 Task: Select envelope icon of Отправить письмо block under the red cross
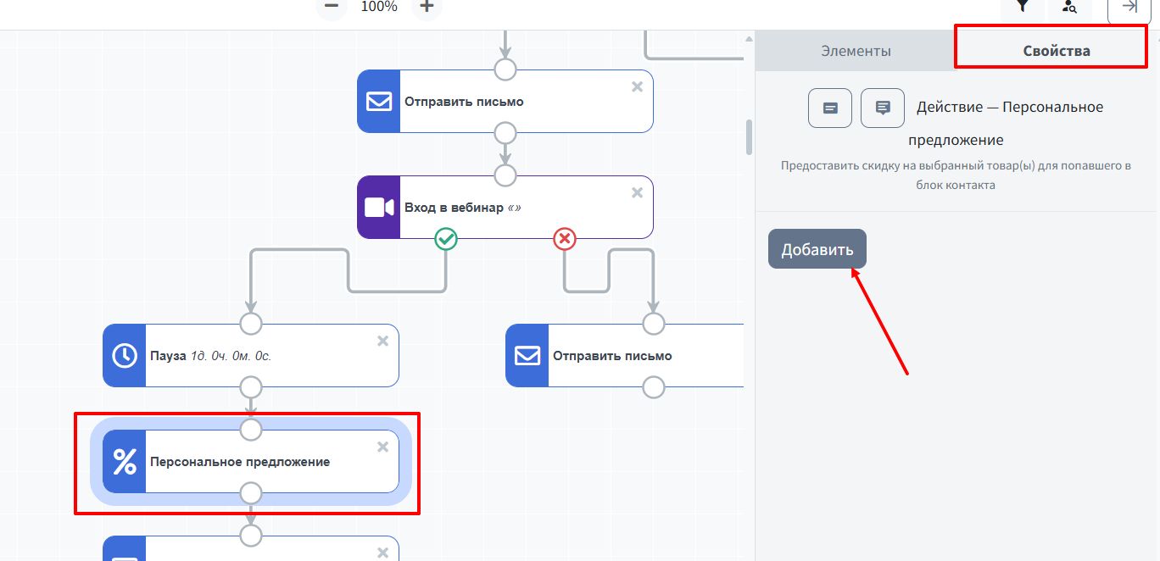pos(527,356)
